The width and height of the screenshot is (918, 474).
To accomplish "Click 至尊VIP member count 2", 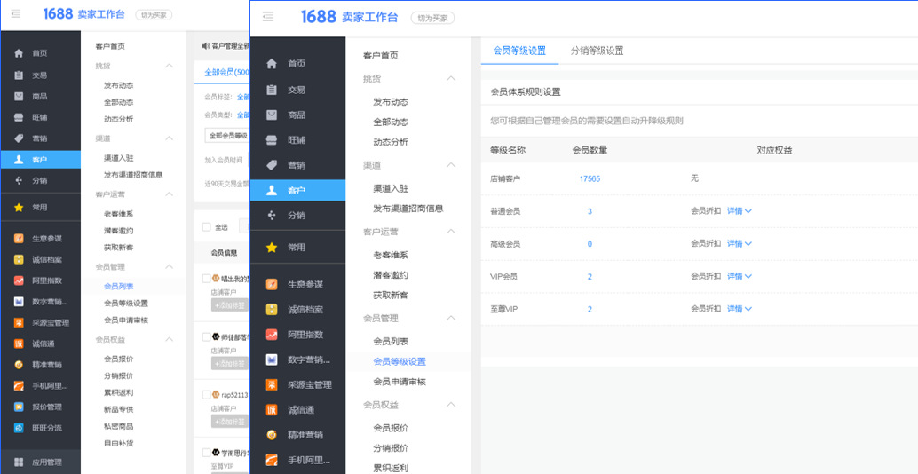I will coord(590,309).
